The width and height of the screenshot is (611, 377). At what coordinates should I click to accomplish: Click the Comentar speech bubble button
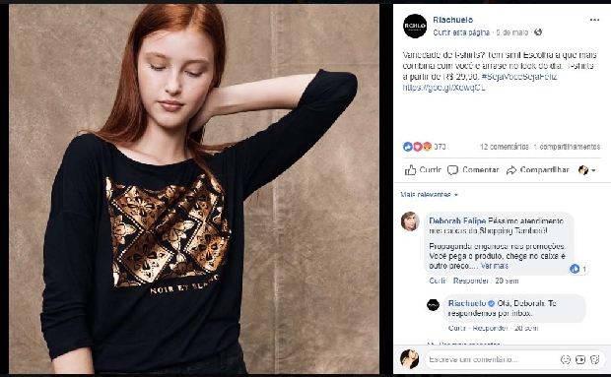473,170
